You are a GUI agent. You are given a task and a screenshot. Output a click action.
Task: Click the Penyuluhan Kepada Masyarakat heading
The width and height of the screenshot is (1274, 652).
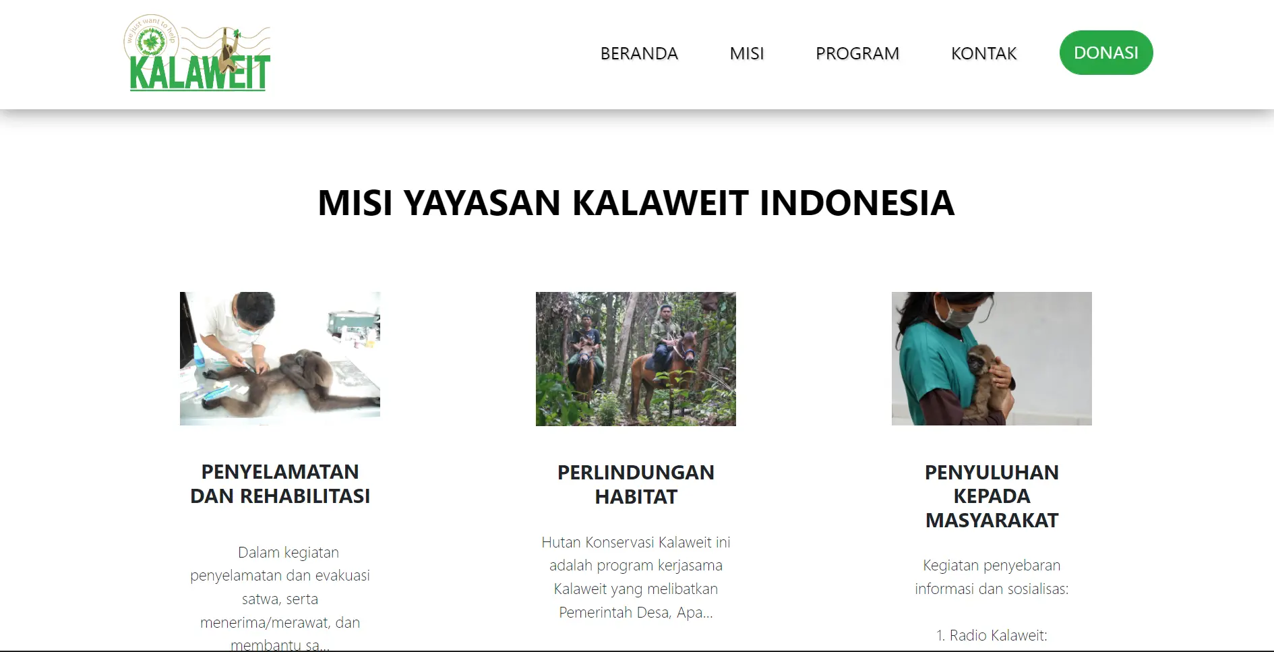992,496
